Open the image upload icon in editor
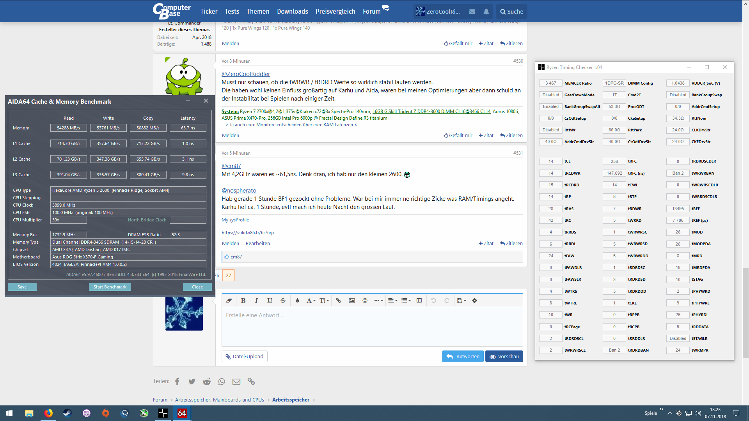Viewport: 749px width, 421px height. click(x=352, y=301)
